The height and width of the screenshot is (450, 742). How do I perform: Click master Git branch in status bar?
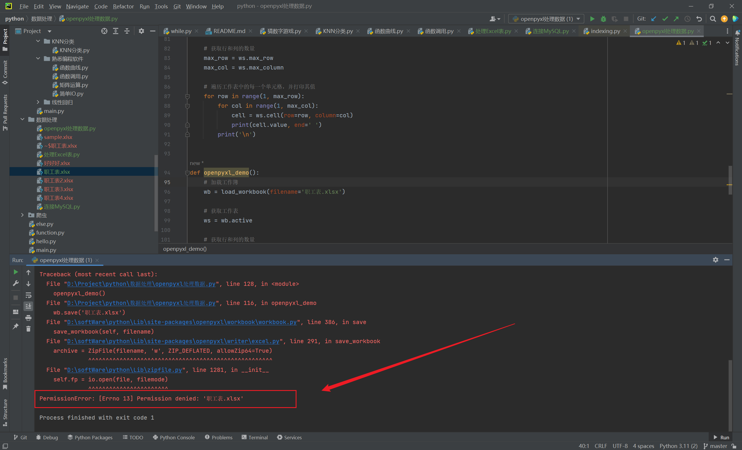click(716, 446)
